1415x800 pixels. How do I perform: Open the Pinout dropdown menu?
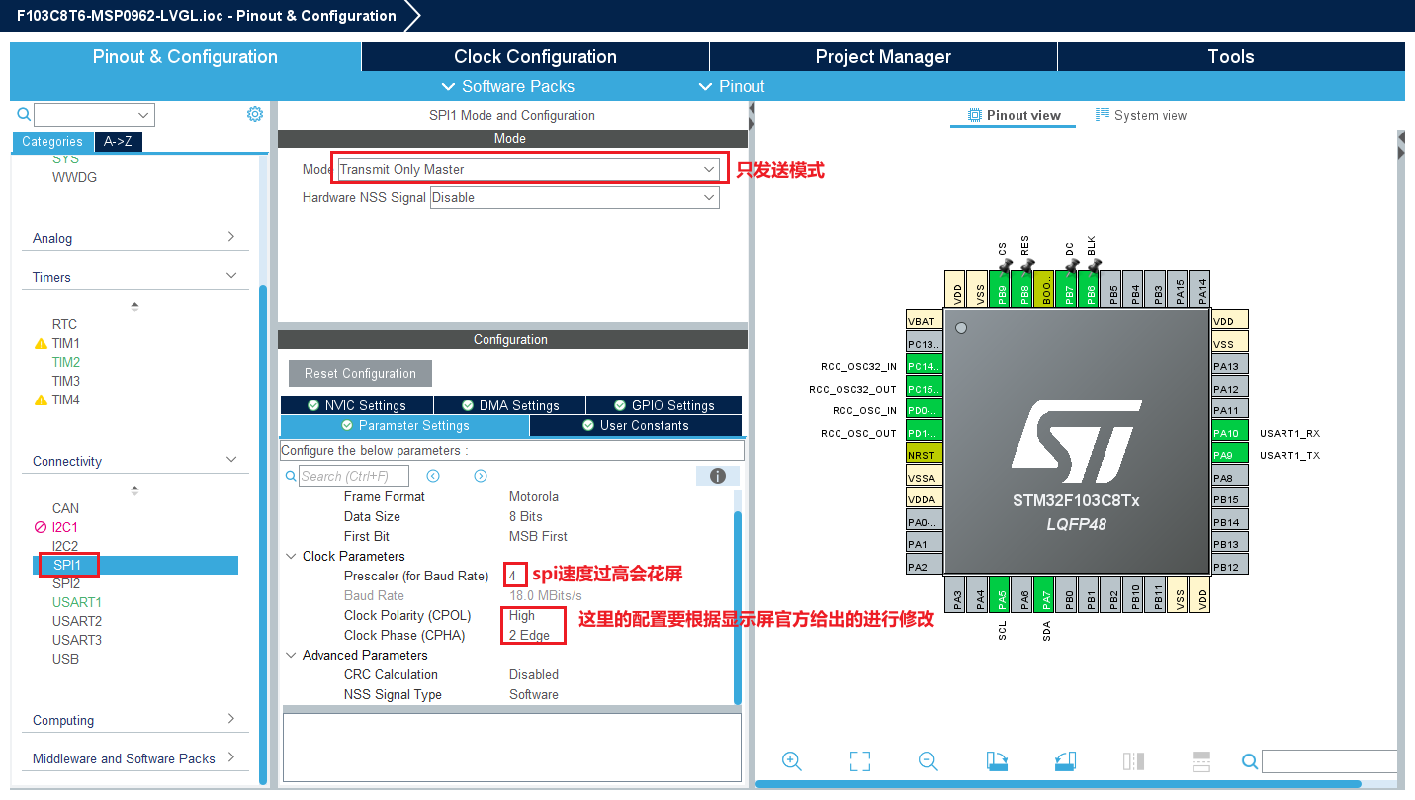pos(732,86)
